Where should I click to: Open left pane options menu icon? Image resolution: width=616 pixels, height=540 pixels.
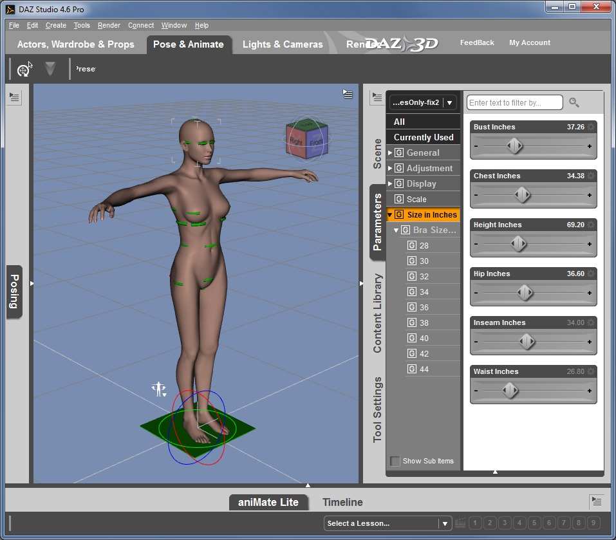[x=14, y=97]
